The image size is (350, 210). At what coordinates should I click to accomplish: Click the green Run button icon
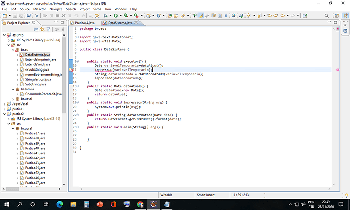(x=116, y=16)
